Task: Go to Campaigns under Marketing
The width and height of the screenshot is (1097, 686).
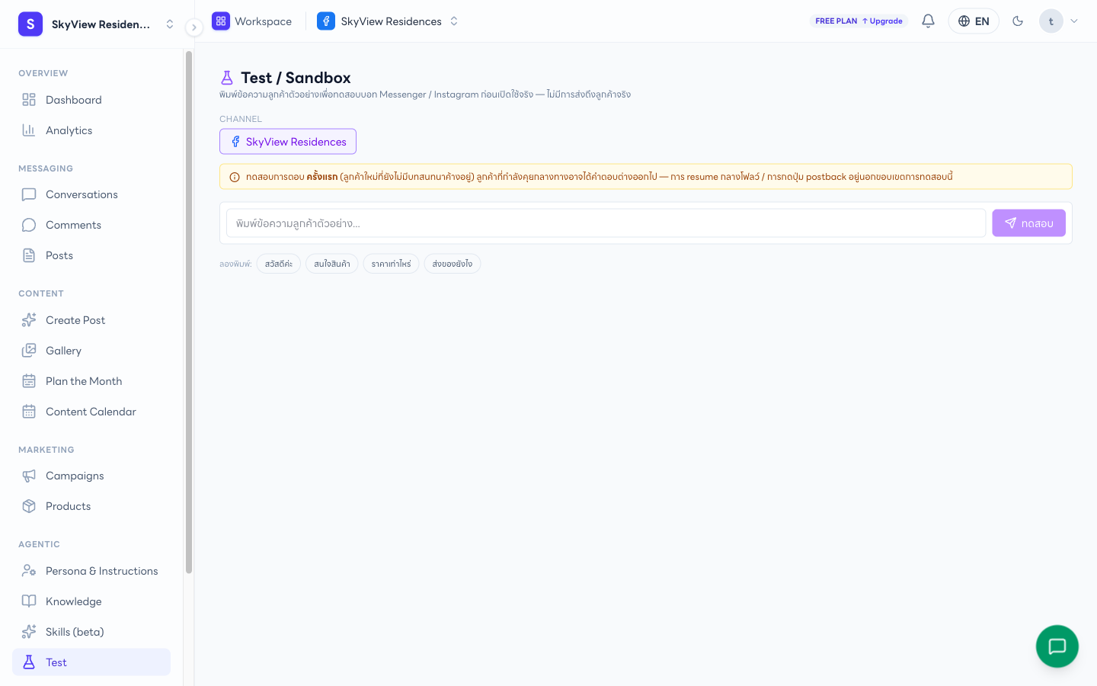Action: 91,476
